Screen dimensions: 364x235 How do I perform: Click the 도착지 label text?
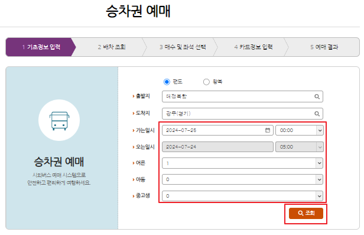(x=143, y=113)
